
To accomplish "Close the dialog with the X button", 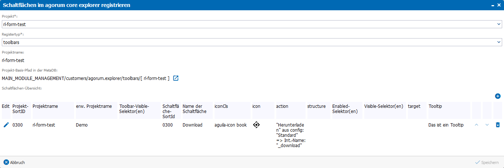I will coord(499,5).
